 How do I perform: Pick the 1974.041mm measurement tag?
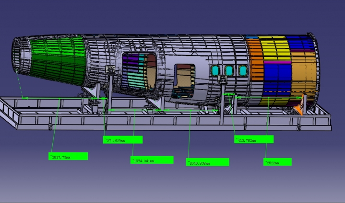[x=152, y=160]
